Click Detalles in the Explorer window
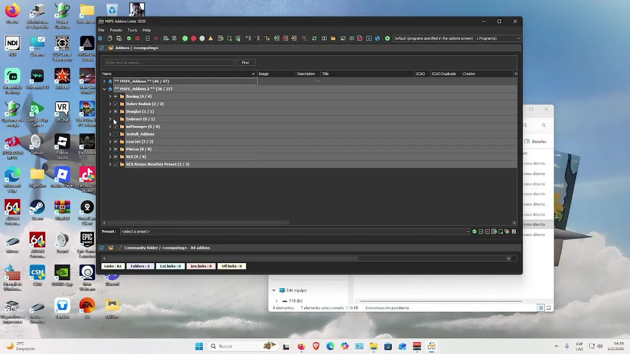630x354 pixels. point(535,142)
